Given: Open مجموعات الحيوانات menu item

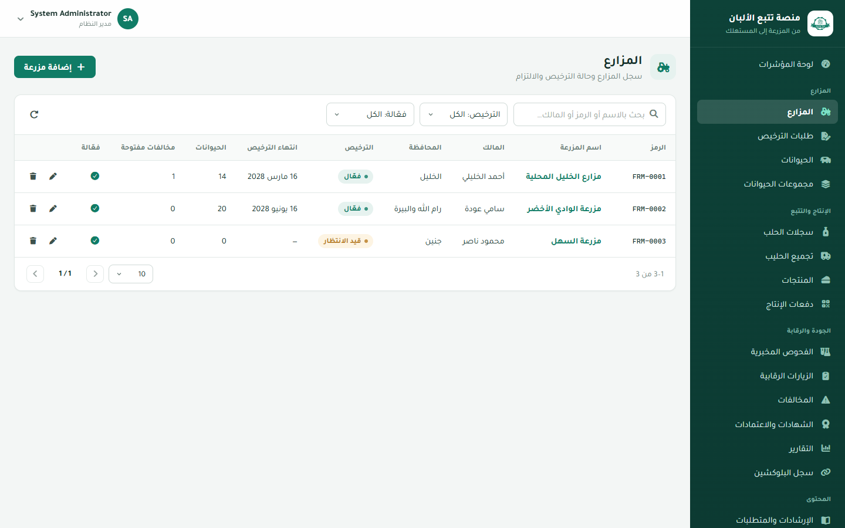Looking at the screenshot, I should pos(768,184).
